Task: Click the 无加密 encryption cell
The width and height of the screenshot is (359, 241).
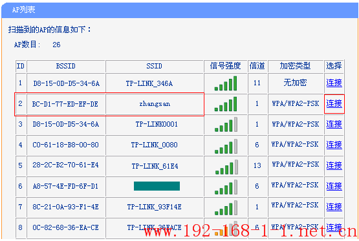Action: 295,83
